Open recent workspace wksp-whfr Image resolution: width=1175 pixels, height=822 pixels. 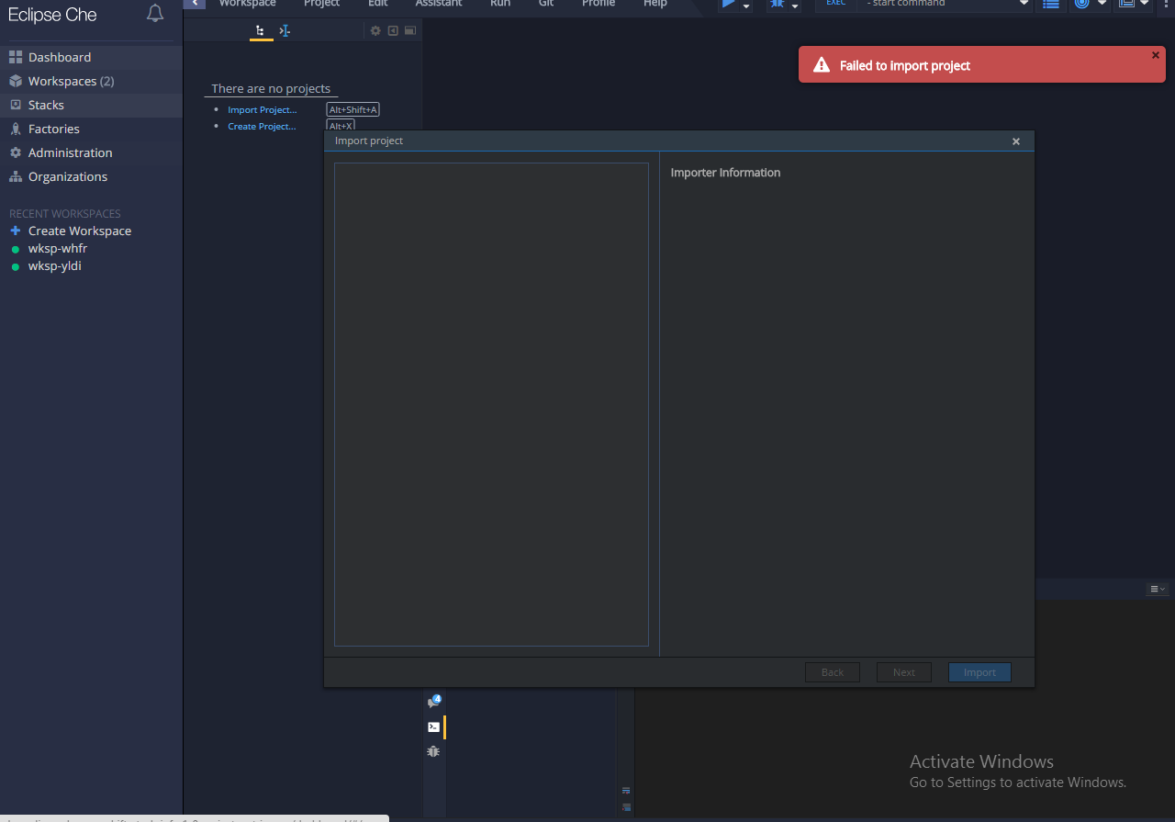57,248
